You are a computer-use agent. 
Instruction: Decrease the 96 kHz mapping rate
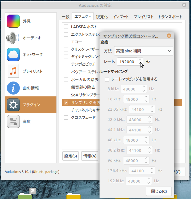146,162
